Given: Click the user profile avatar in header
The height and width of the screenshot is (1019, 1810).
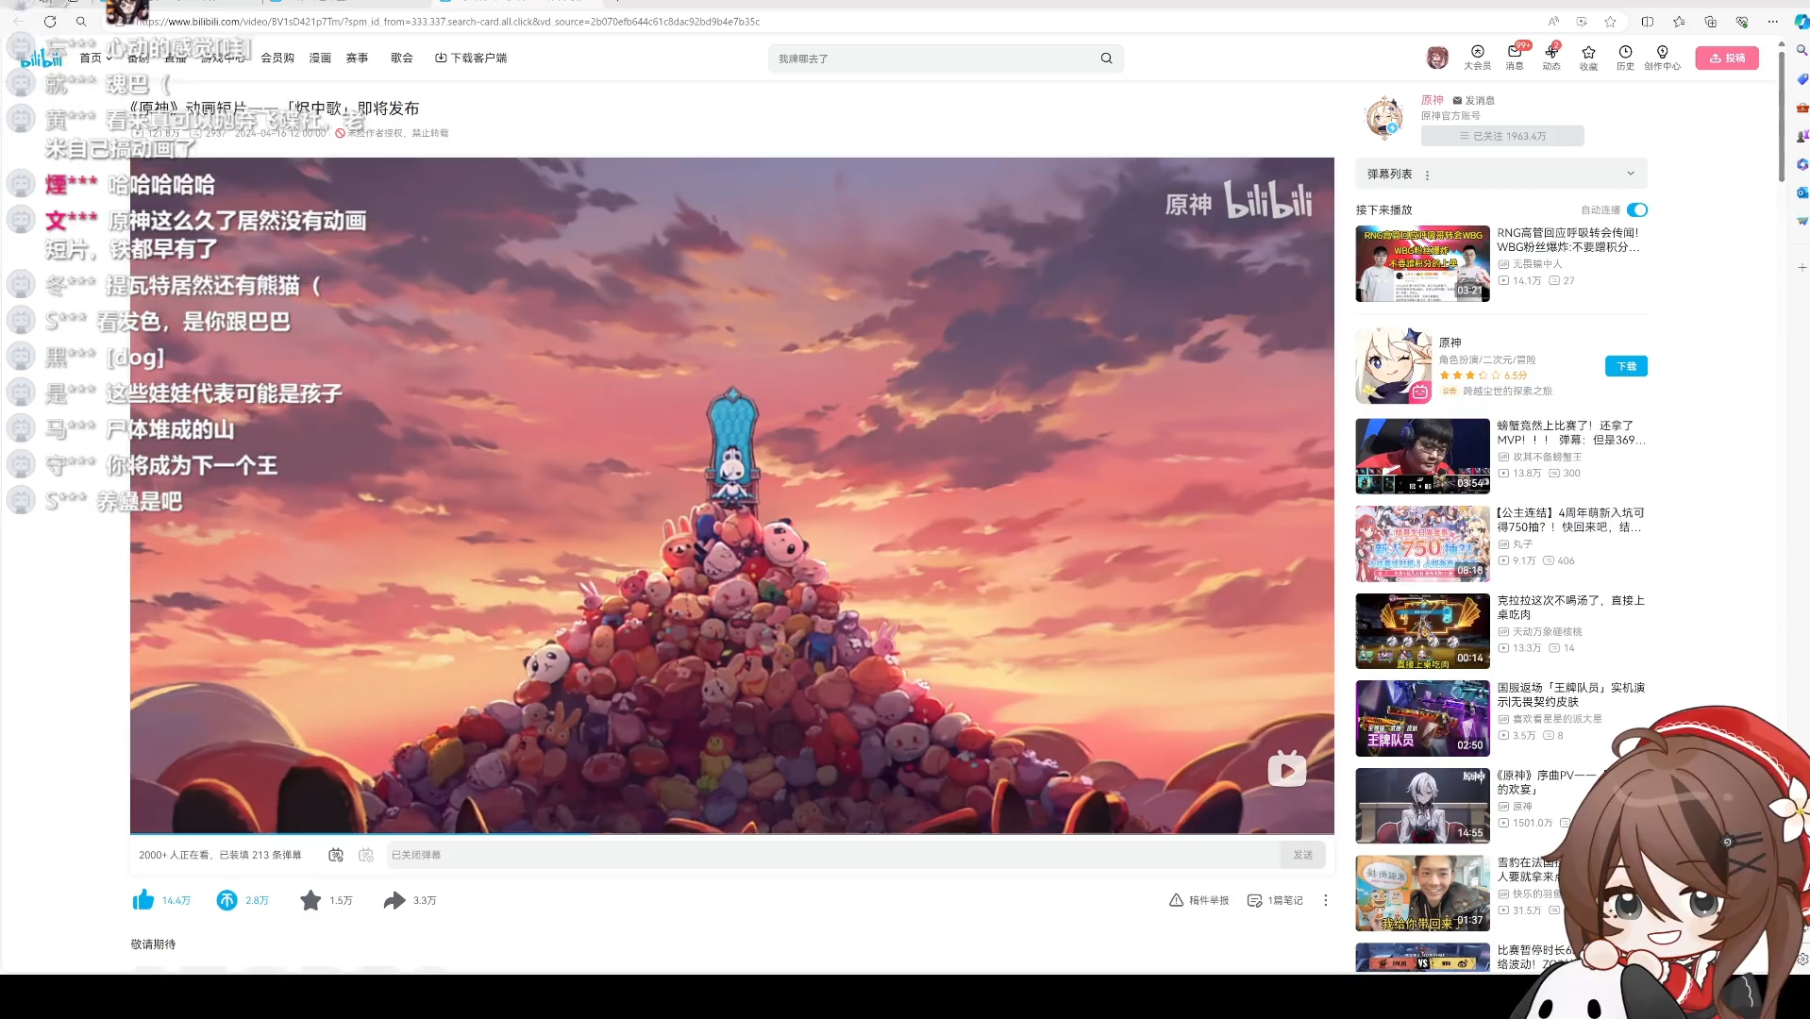Looking at the screenshot, I should coord(1437,58).
